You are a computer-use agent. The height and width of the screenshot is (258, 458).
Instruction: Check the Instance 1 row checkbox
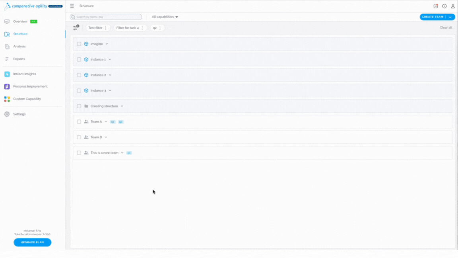coord(79,59)
